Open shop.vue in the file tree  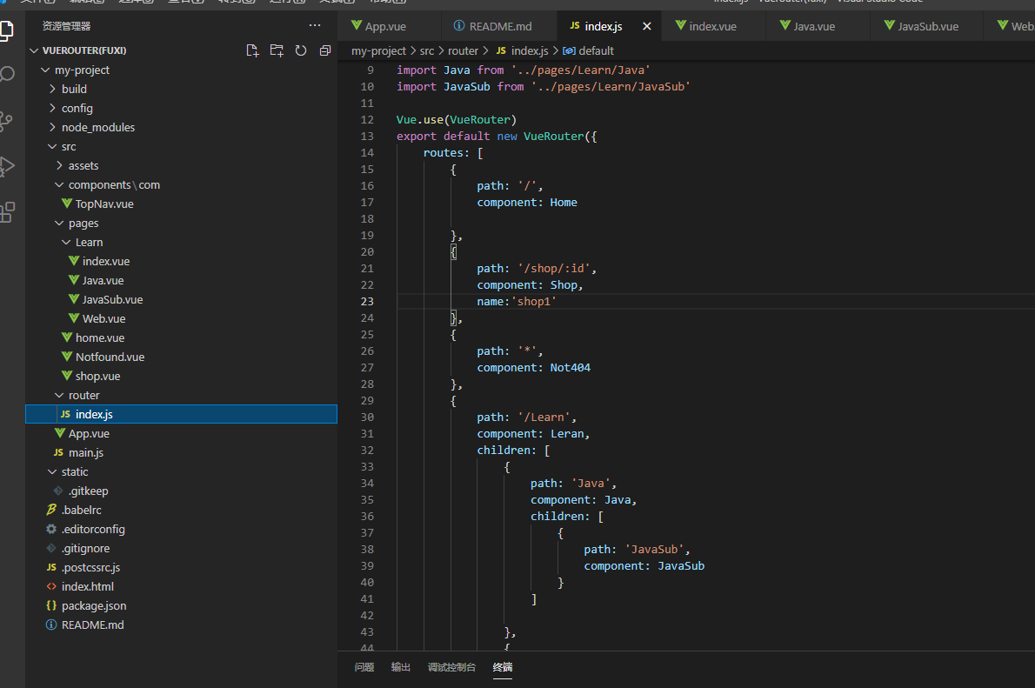coord(97,377)
